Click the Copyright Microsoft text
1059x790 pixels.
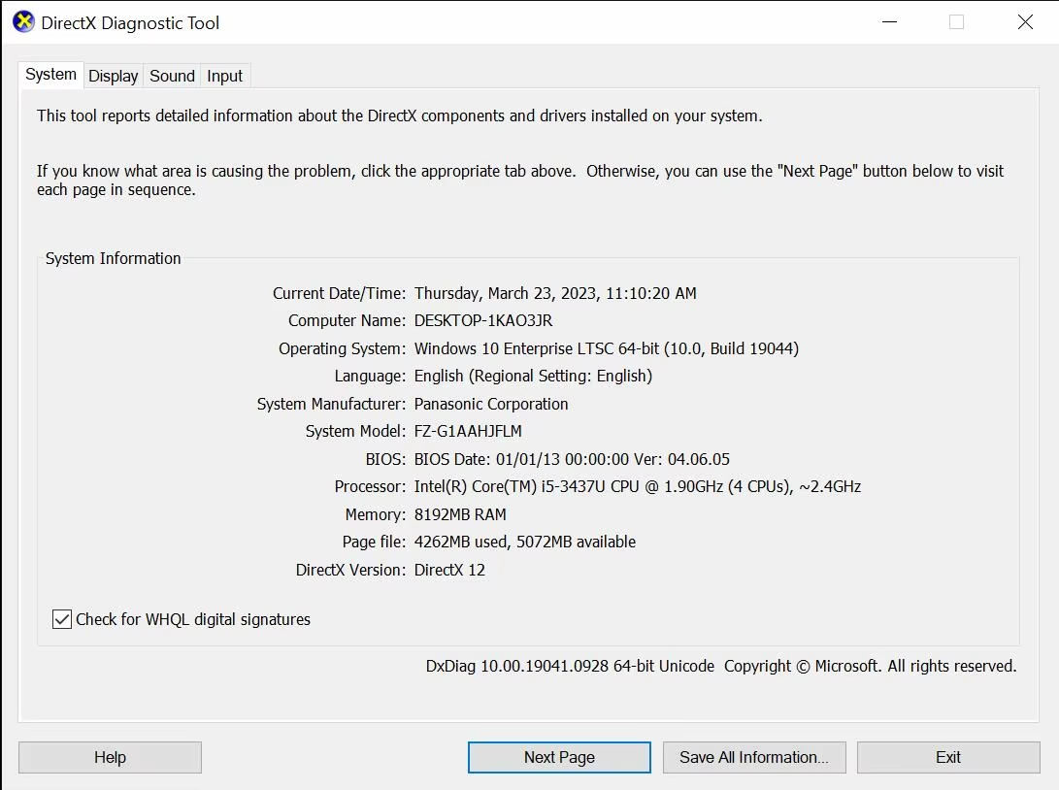point(870,667)
